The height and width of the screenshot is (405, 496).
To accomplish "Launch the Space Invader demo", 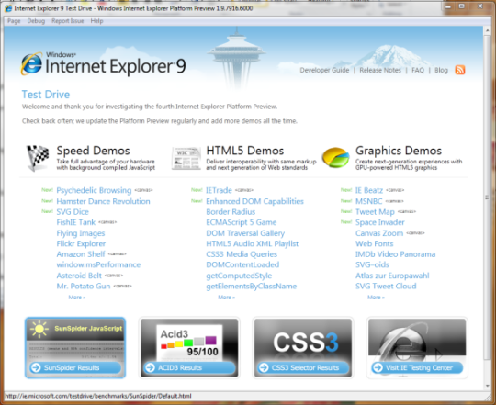I will tap(380, 222).
